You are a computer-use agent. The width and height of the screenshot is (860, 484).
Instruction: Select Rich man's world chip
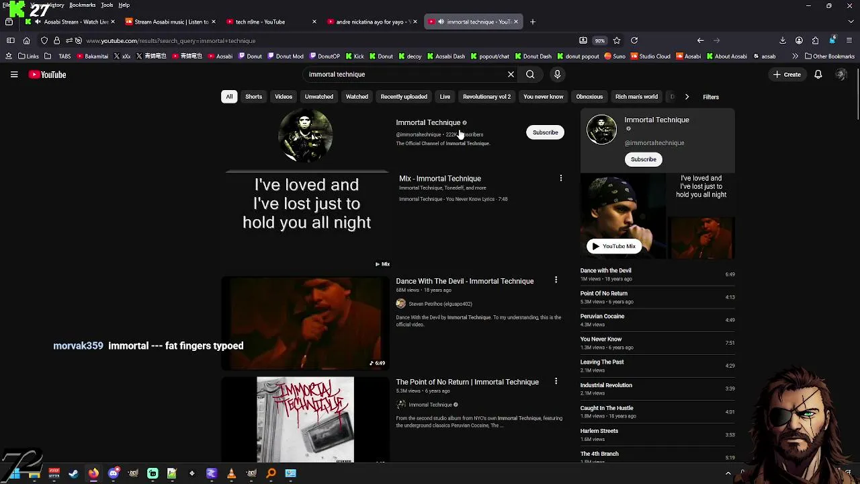636,97
